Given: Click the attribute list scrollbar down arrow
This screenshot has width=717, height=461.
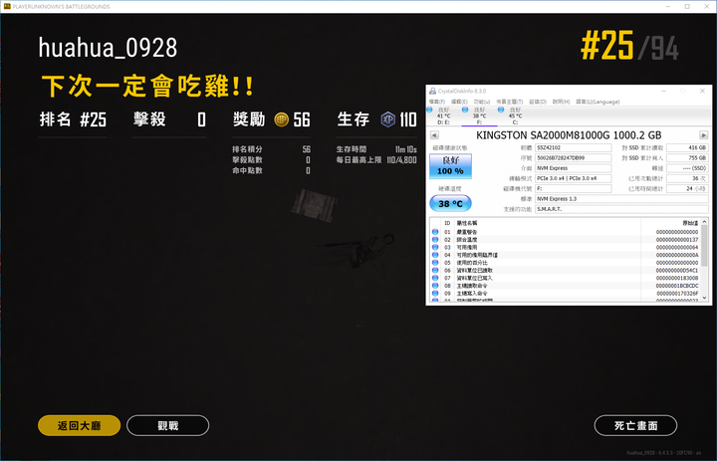Looking at the screenshot, I should click(x=704, y=298).
